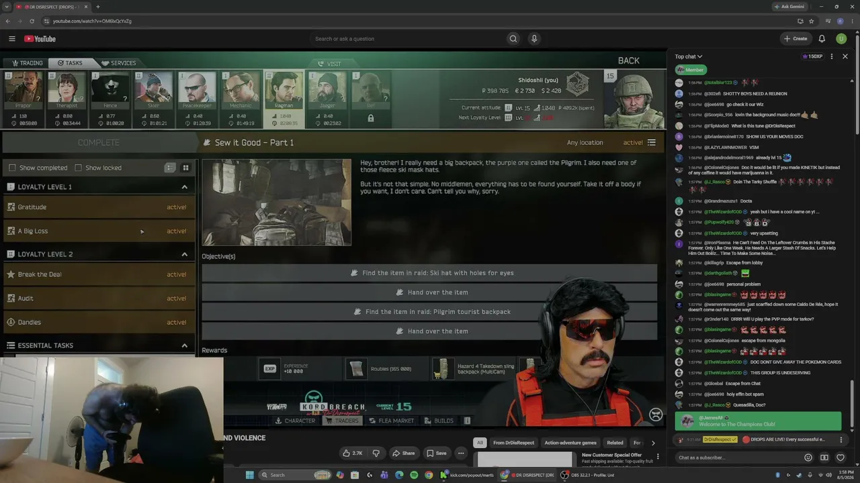Click the locked Ref trader

tap(371, 99)
